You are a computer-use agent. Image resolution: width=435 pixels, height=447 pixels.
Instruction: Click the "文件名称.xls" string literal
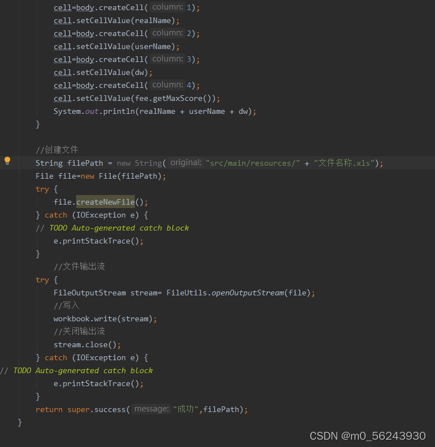pos(344,163)
